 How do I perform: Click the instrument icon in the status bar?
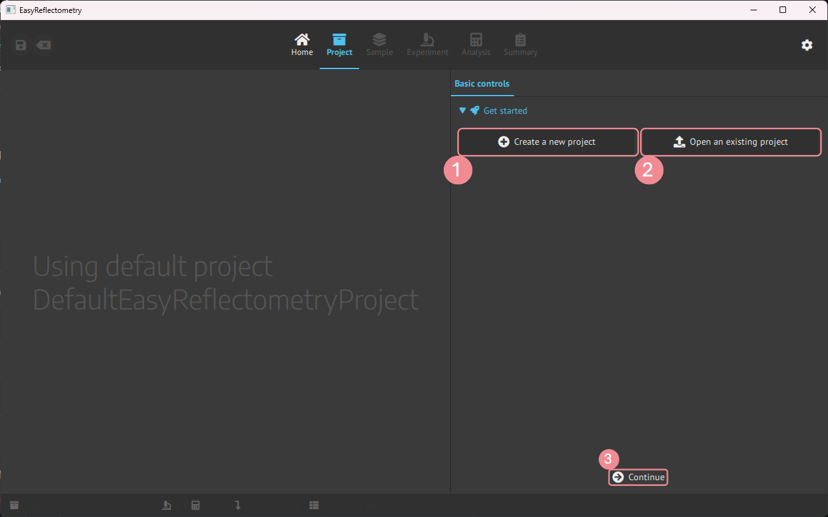[167, 505]
